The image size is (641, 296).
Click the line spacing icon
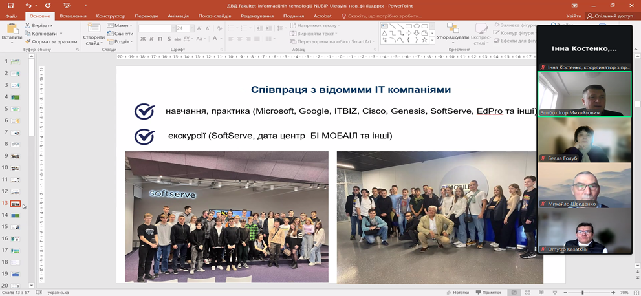(281, 28)
